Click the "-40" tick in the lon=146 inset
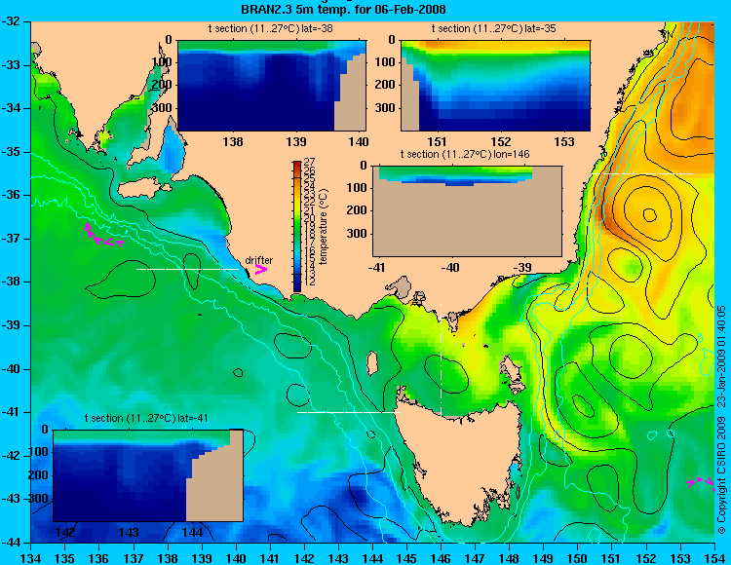The height and width of the screenshot is (565, 731). [451, 267]
